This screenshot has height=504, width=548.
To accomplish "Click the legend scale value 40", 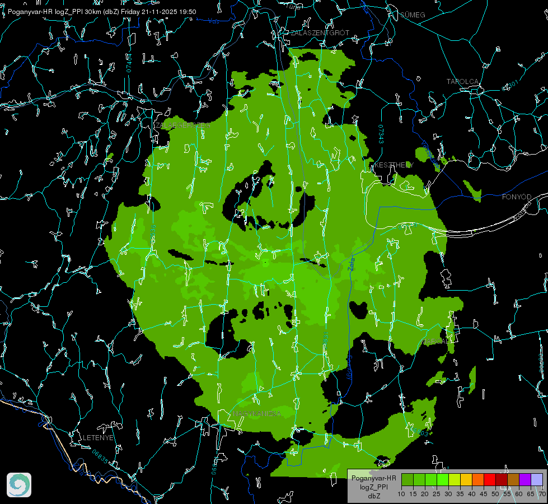I will 471,494.
